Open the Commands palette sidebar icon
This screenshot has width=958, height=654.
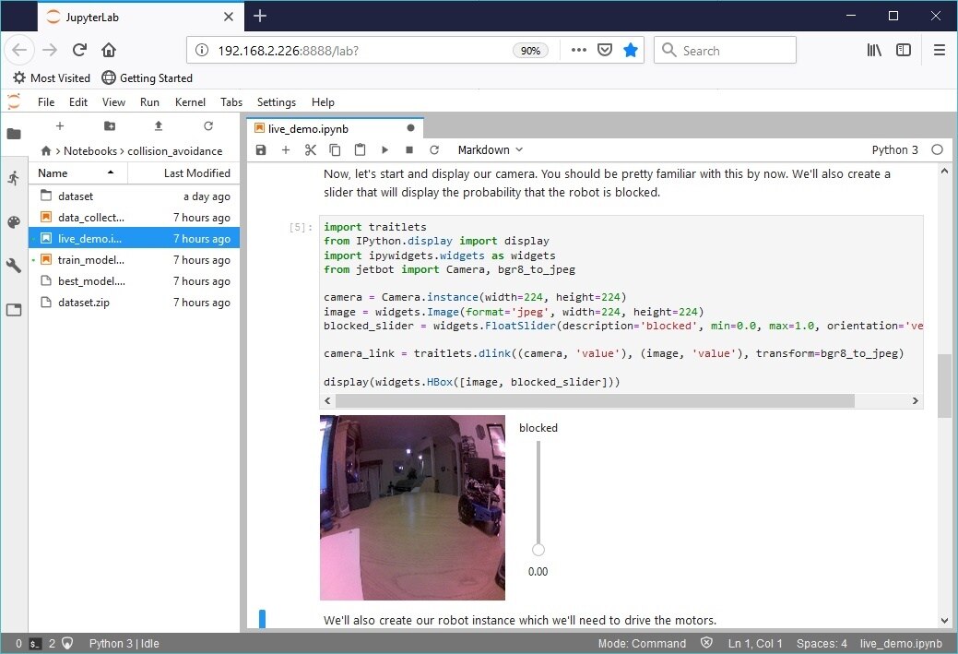coord(13,222)
